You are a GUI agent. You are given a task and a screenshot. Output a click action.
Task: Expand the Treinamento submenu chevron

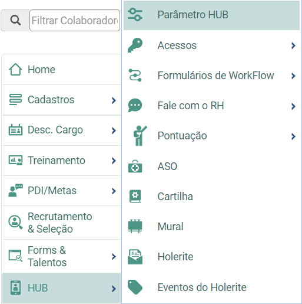114,161
